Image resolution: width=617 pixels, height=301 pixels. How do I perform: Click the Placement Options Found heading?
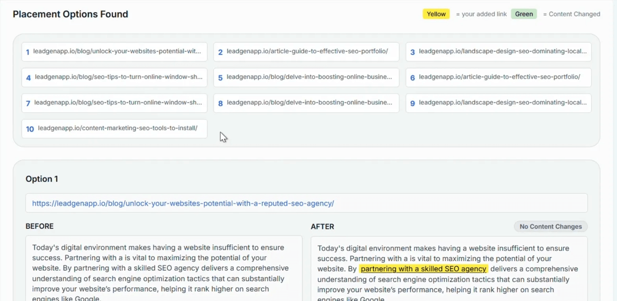70,14
